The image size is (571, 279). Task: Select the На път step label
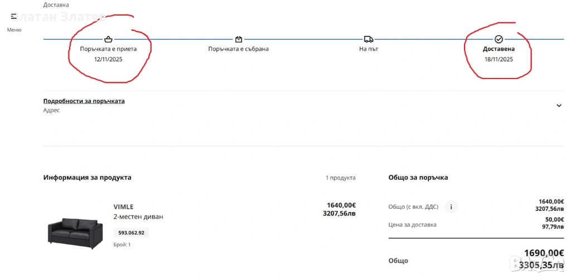[368, 49]
